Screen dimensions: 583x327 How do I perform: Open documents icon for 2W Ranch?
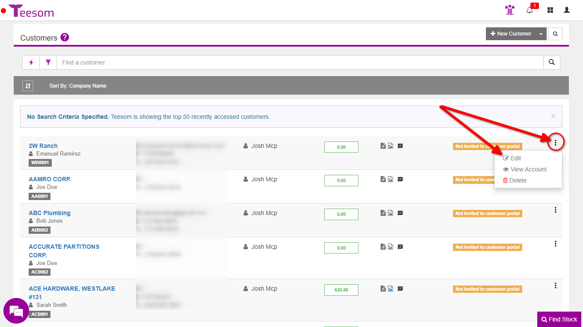(383, 146)
